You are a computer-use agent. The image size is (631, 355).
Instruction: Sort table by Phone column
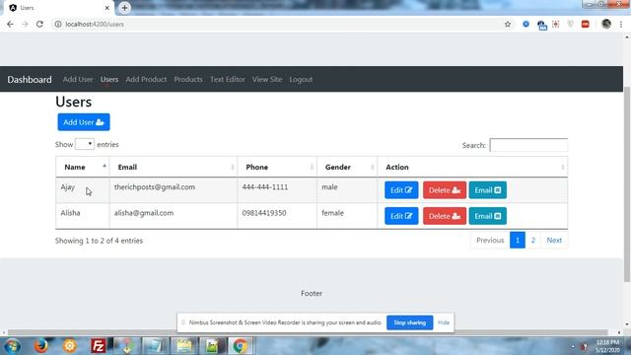[277, 167]
